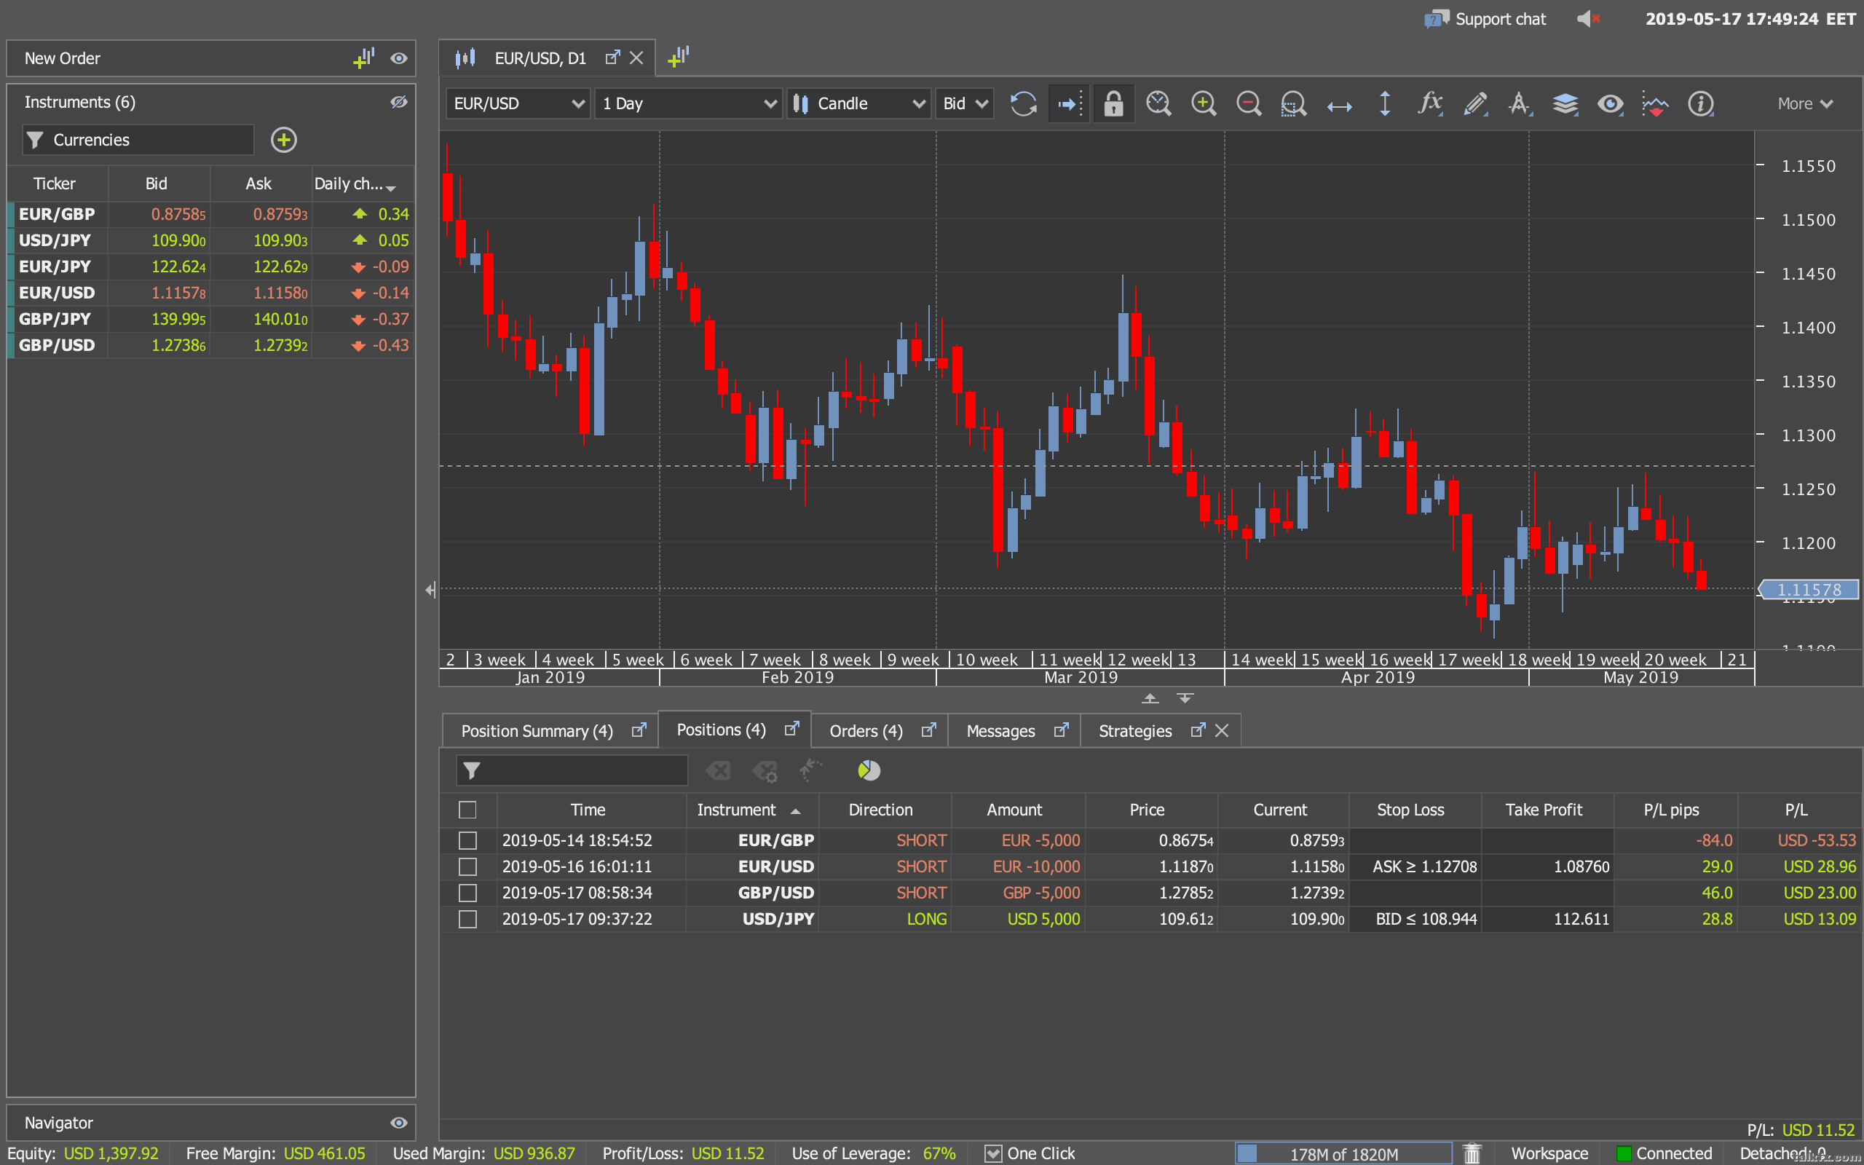1864x1165 pixels.
Task: Open the compass drawing tools icon
Action: point(1520,103)
